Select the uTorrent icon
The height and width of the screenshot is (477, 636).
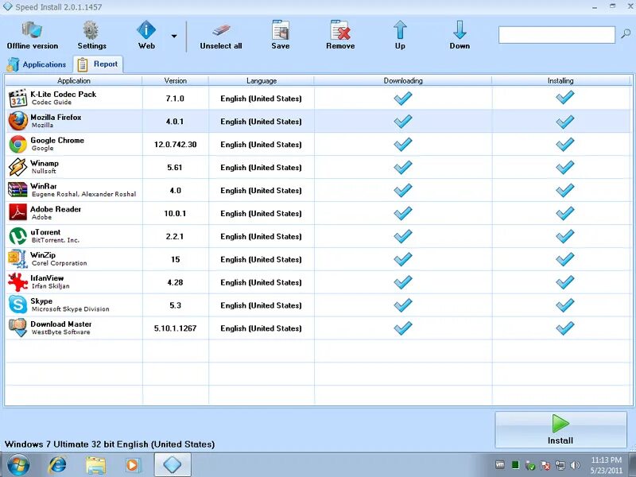pos(17,236)
